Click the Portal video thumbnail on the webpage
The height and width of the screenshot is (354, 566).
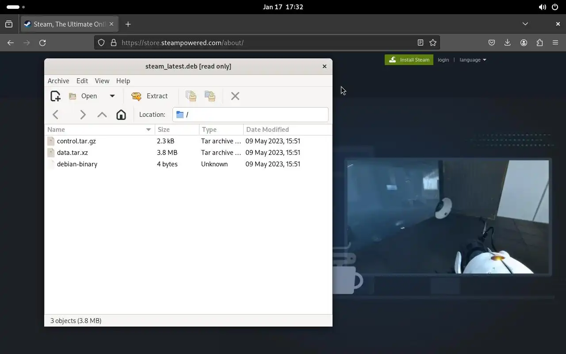[x=448, y=217]
